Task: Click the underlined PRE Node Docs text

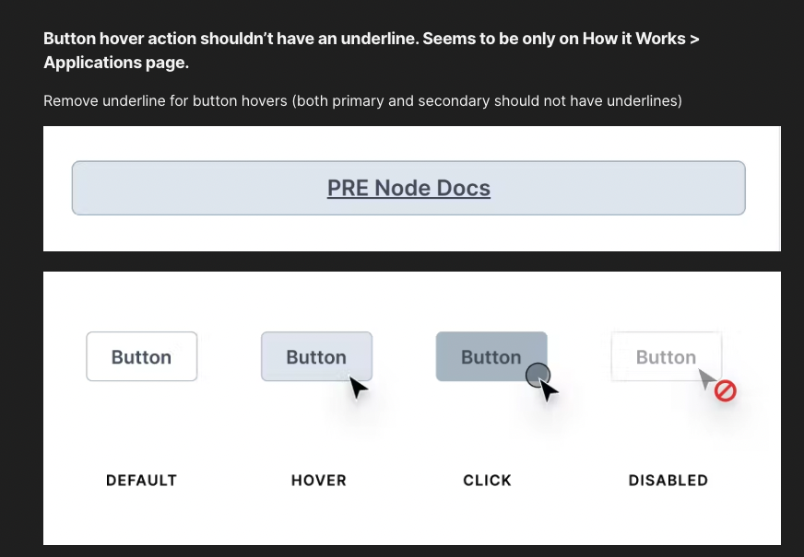Action: (x=408, y=188)
